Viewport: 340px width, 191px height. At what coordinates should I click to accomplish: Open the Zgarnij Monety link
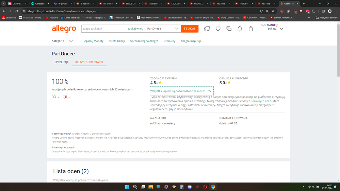[94, 41]
